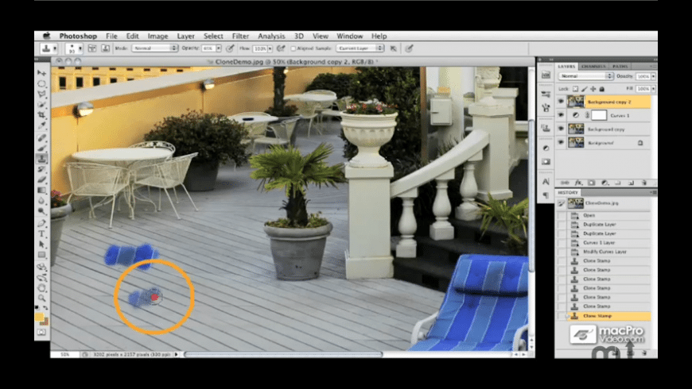Screen dimensions: 692x389
Task: Select the Brush tool
Action: (x=42, y=148)
